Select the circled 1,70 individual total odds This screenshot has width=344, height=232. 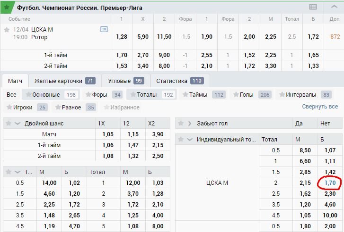[x=330, y=183]
